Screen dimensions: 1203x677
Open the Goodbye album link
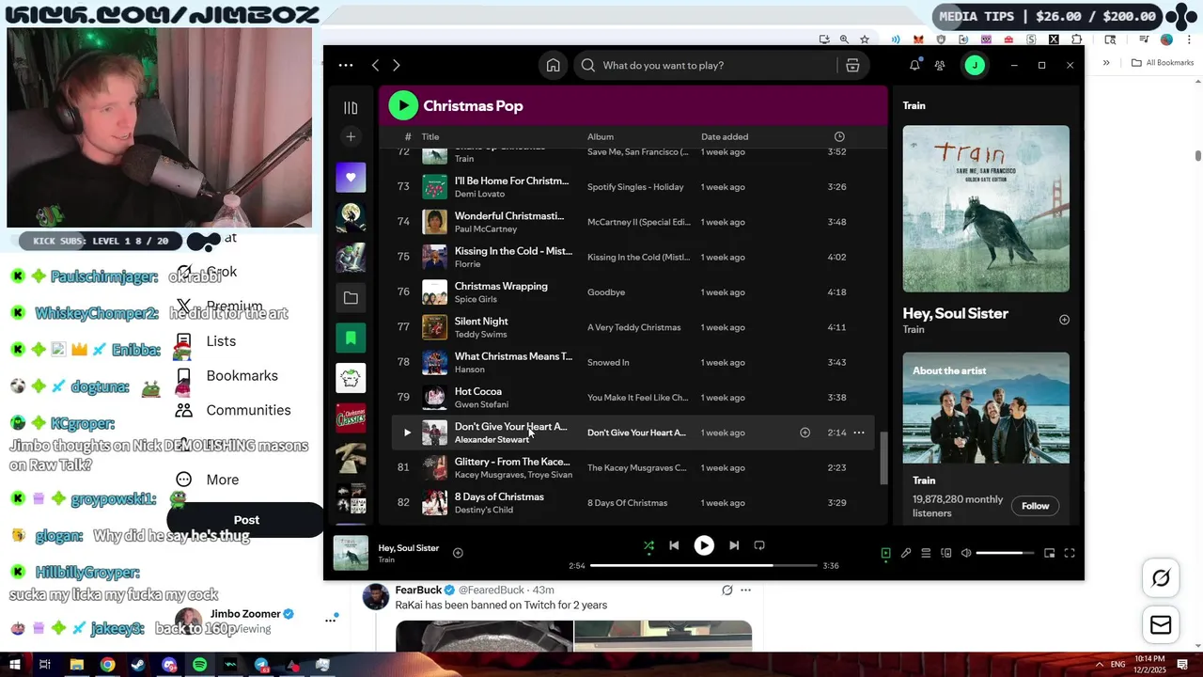[606, 292]
